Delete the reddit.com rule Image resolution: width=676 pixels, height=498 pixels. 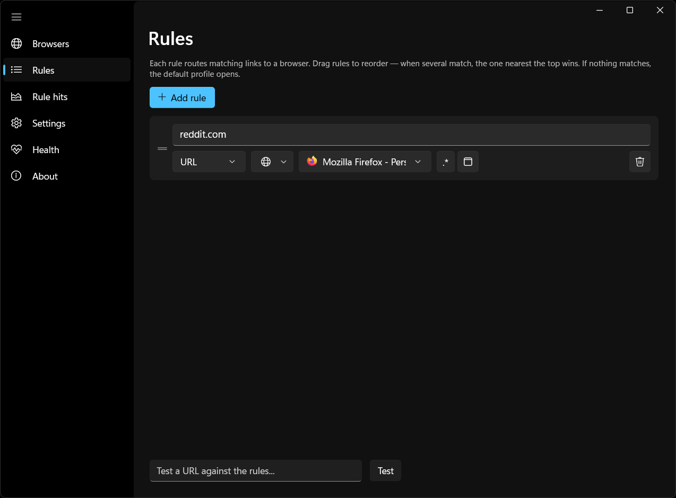[x=640, y=162]
